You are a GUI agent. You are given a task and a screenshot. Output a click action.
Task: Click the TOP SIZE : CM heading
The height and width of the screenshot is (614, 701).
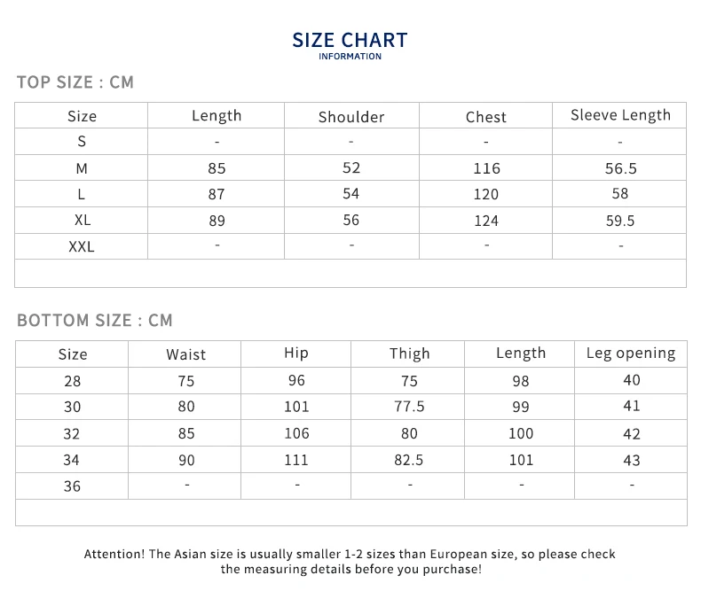point(75,82)
